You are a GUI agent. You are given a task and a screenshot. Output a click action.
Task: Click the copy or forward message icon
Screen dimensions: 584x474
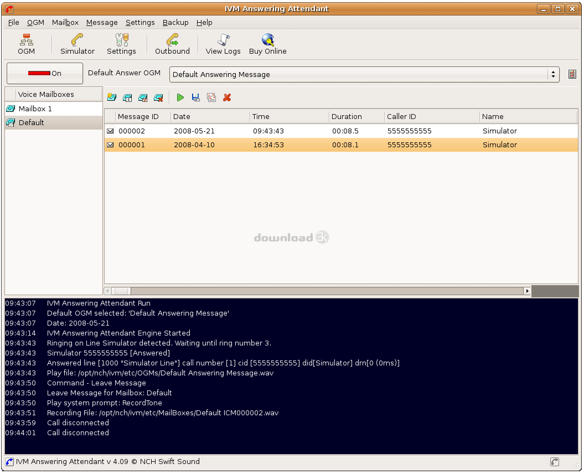(x=211, y=97)
